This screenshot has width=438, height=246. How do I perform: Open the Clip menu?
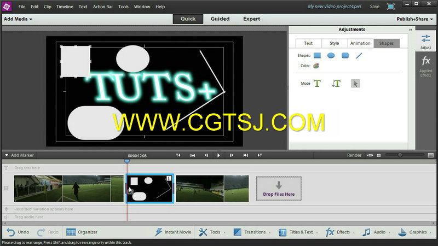(48, 7)
